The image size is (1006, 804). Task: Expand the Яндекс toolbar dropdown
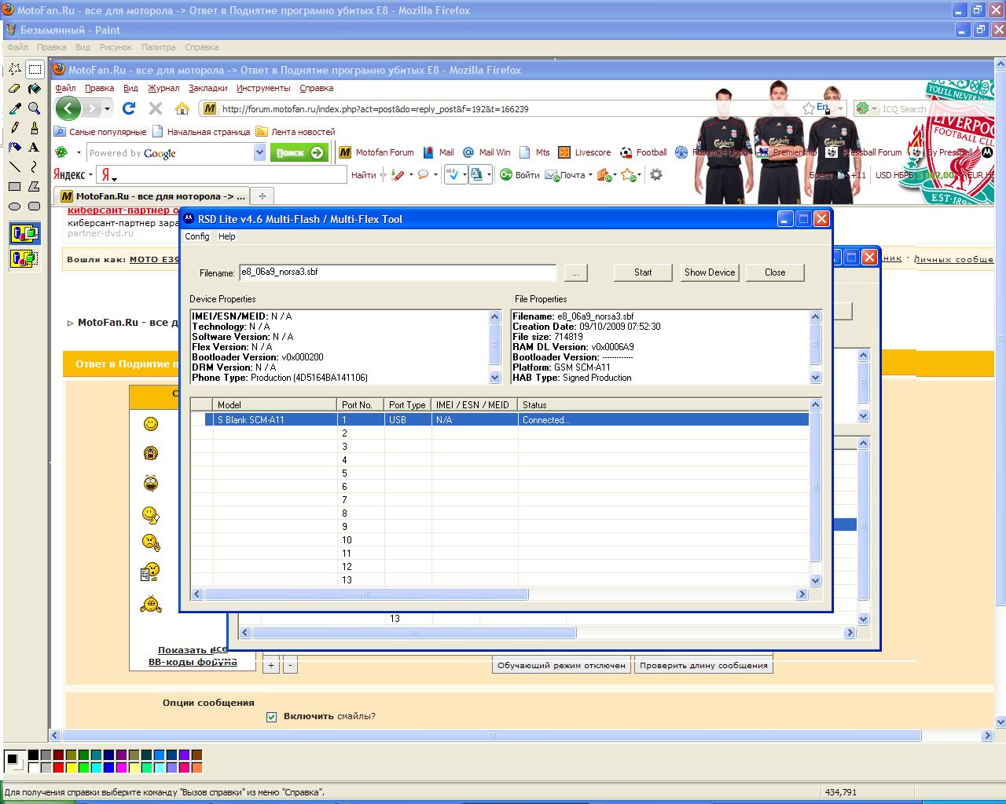click(x=91, y=175)
